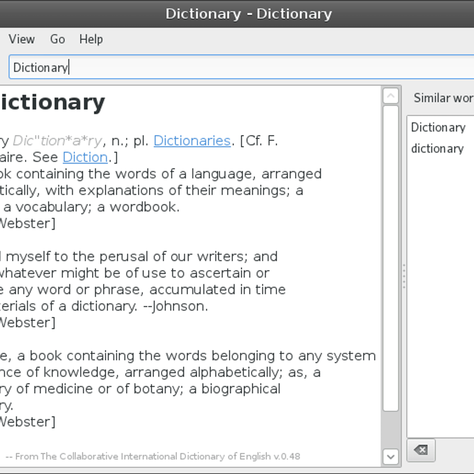The image size is (474, 474).
Task: Follow the "Diction" hyperlink
Action: tap(85, 157)
